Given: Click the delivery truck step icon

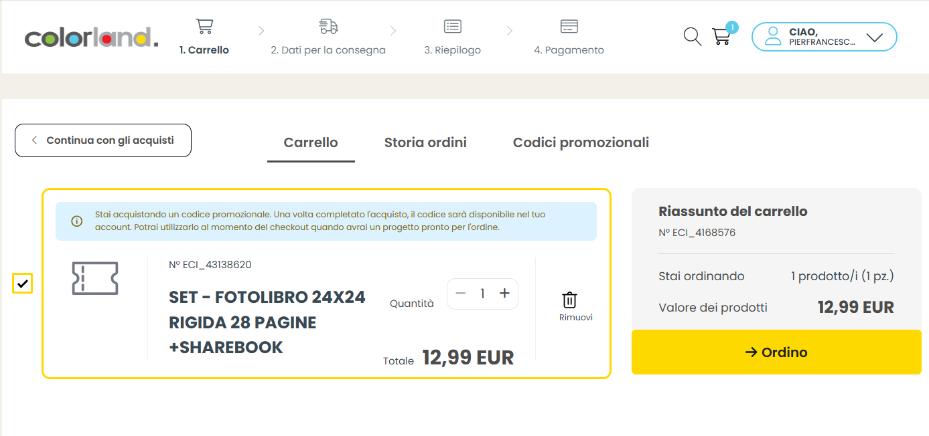Looking at the screenshot, I should (x=328, y=27).
